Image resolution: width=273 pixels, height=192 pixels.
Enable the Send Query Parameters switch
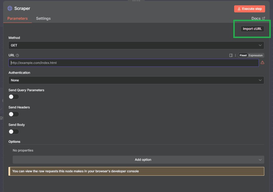[14, 97]
